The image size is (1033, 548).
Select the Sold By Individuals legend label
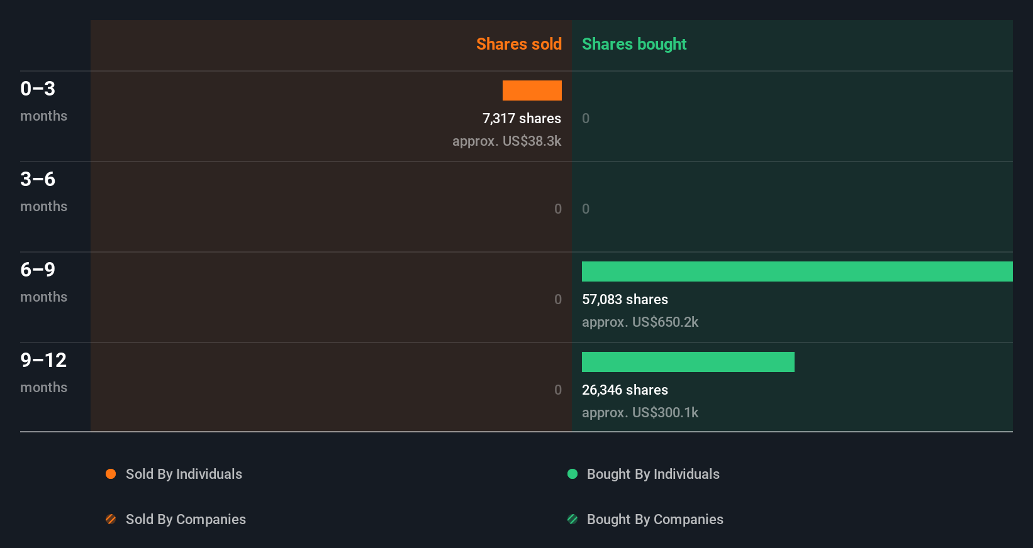pyautogui.click(x=184, y=474)
